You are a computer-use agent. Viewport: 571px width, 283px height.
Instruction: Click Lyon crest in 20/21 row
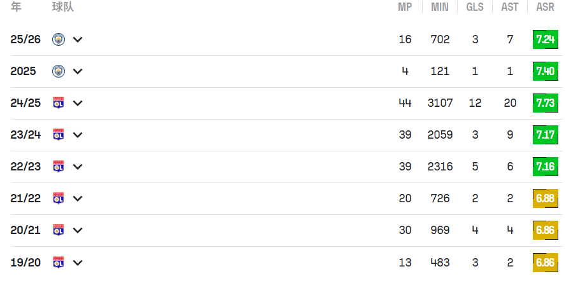(59, 230)
